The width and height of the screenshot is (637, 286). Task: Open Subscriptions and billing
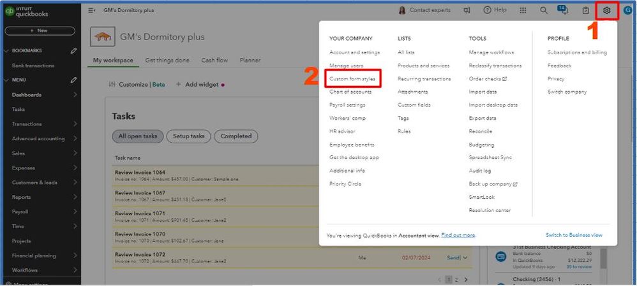point(577,52)
